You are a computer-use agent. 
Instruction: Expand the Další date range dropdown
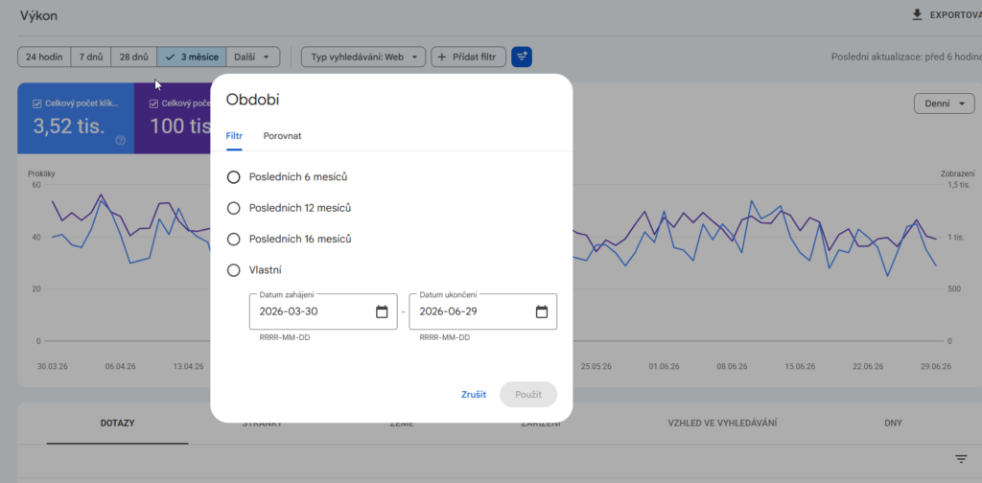[x=253, y=57]
